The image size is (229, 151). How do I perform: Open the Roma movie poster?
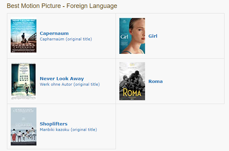(132, 81)
